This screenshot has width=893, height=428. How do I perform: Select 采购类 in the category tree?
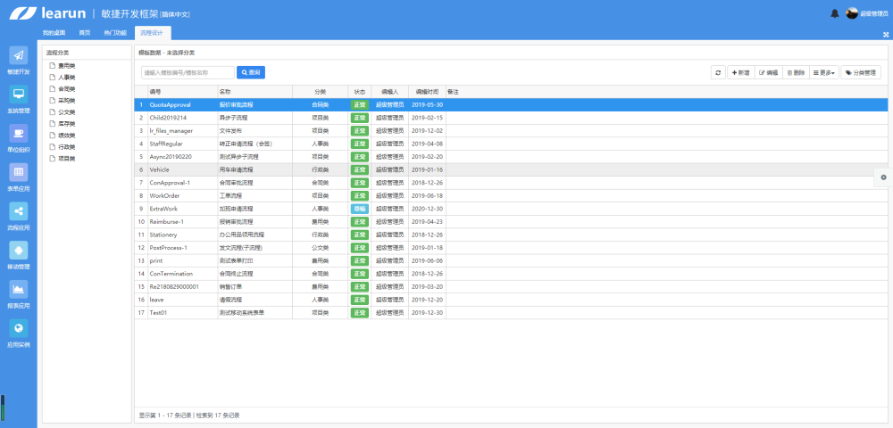pyautogui.click(x=67, y=101)
